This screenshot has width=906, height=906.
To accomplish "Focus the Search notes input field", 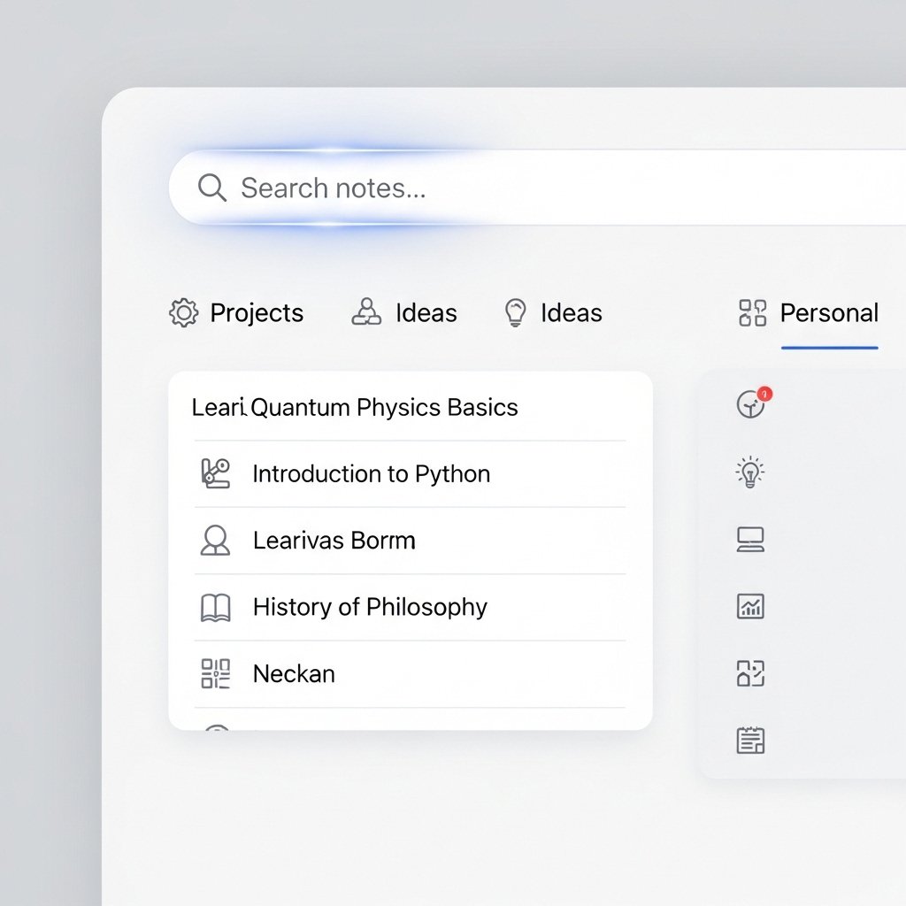I will pyautogui.click(x=531, y=188).
